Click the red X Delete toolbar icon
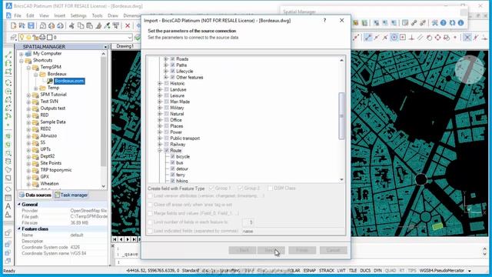Image resolution: width=492 pixels, height=277 pixels. click(128, 25)
